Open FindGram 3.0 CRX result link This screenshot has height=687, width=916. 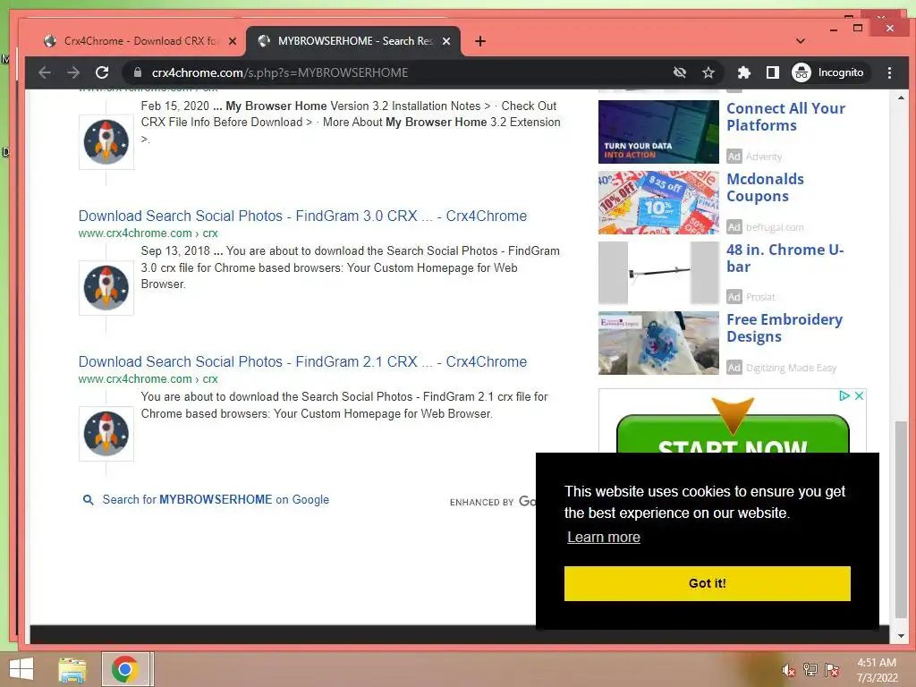click(x=302, y=216)
